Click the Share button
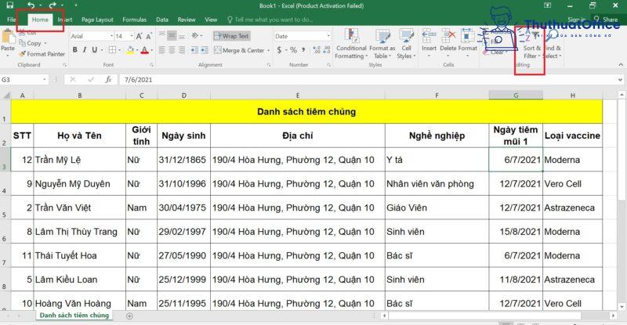627x325 pixels. point(606,20)
